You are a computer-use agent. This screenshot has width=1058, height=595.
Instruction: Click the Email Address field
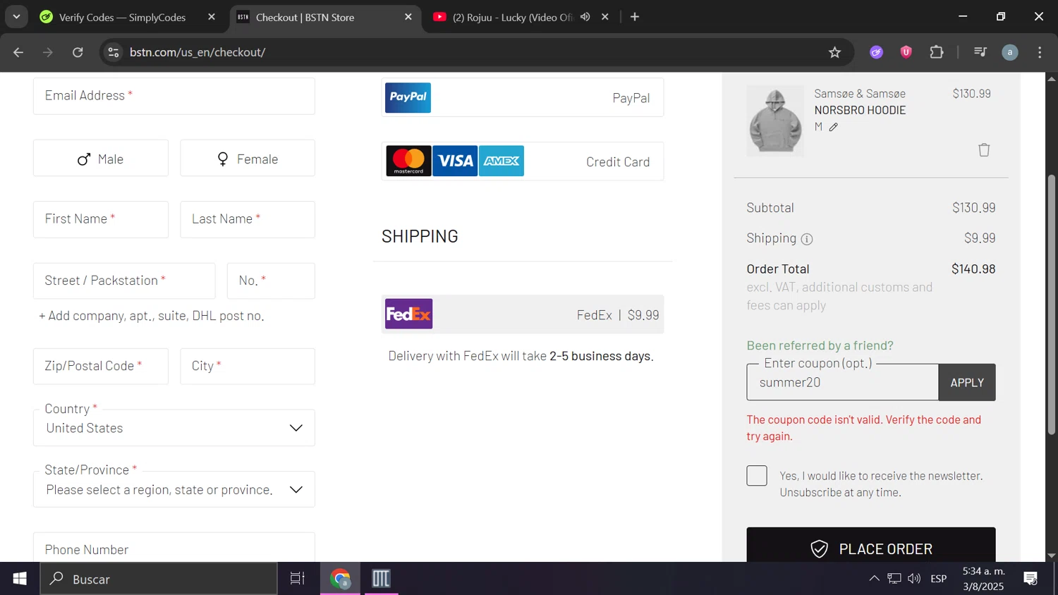coord(174,96)
